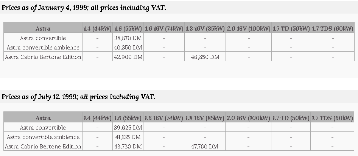
Task: Click Astra Cabrio Bertone Edition in first table
Action: coord(43,57)
